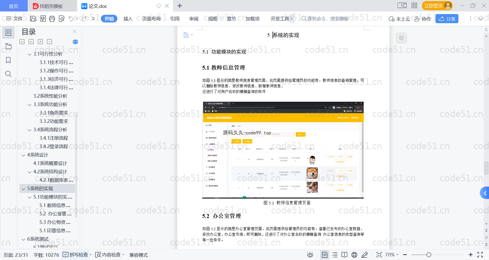Select the 页面布局 ribbon tab

click(x=152, y=19)
